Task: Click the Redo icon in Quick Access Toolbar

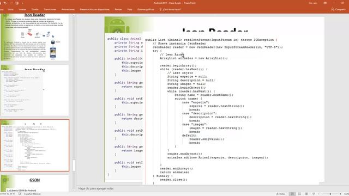Action: click(x=11, y=3)
